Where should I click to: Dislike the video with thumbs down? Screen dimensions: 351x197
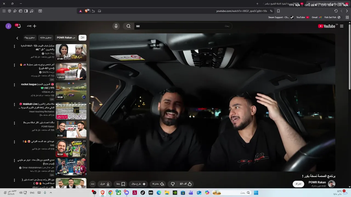point(173,184)
